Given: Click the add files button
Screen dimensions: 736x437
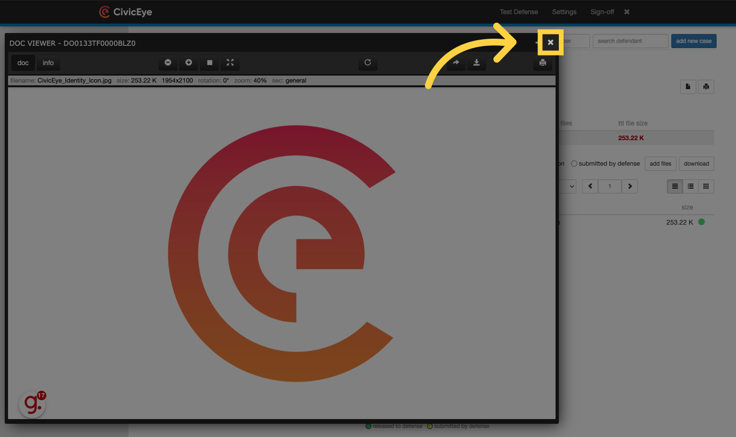Looking at the screenshot, I should (660, 164).
